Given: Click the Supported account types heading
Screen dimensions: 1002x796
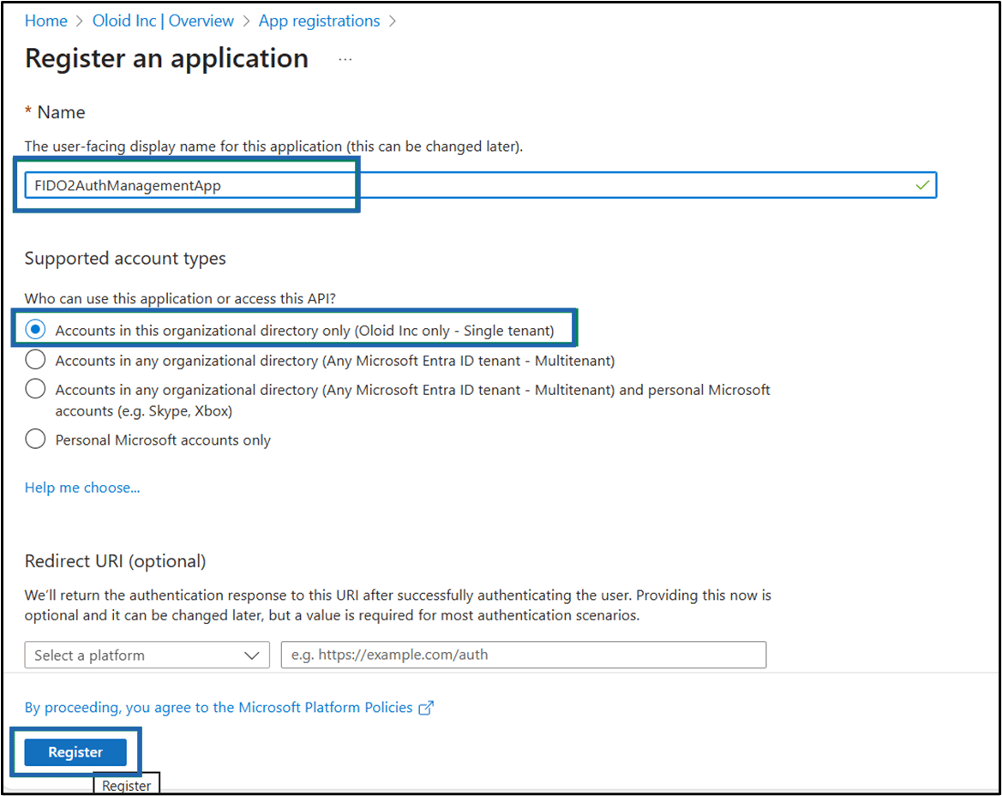Looking at the screenshot, I should click(125, 259).
